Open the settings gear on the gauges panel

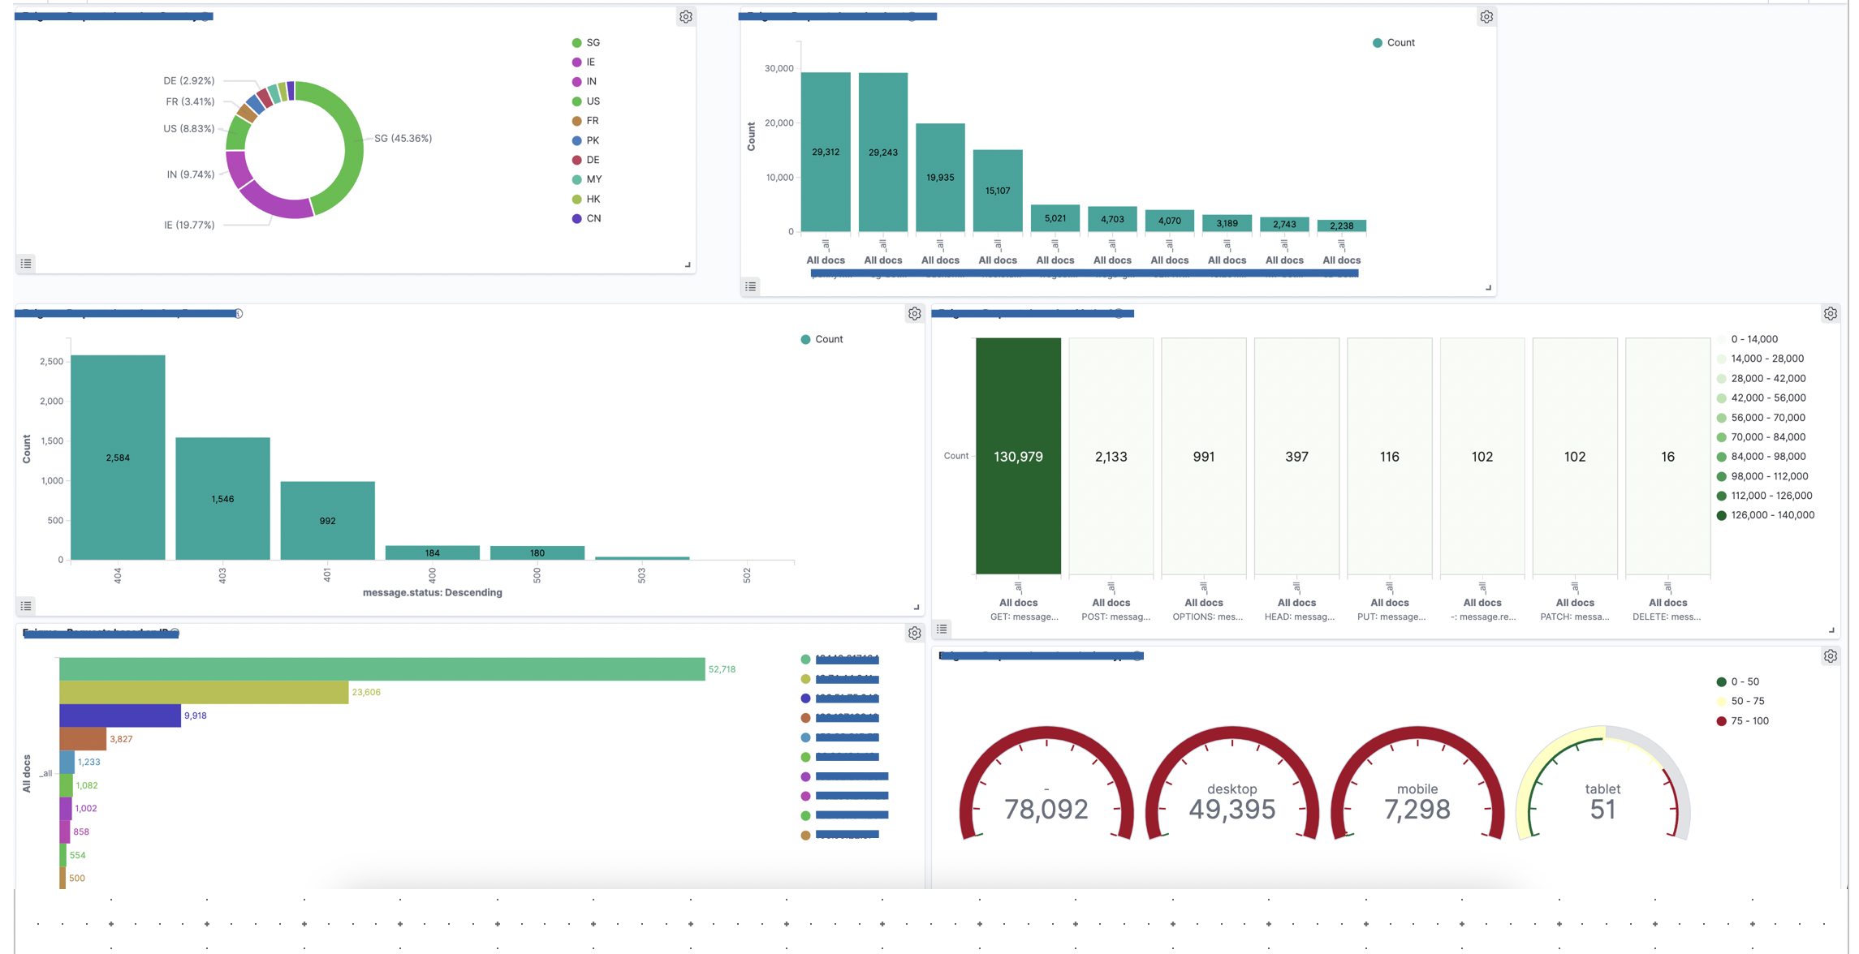(x=1832, y=655)
